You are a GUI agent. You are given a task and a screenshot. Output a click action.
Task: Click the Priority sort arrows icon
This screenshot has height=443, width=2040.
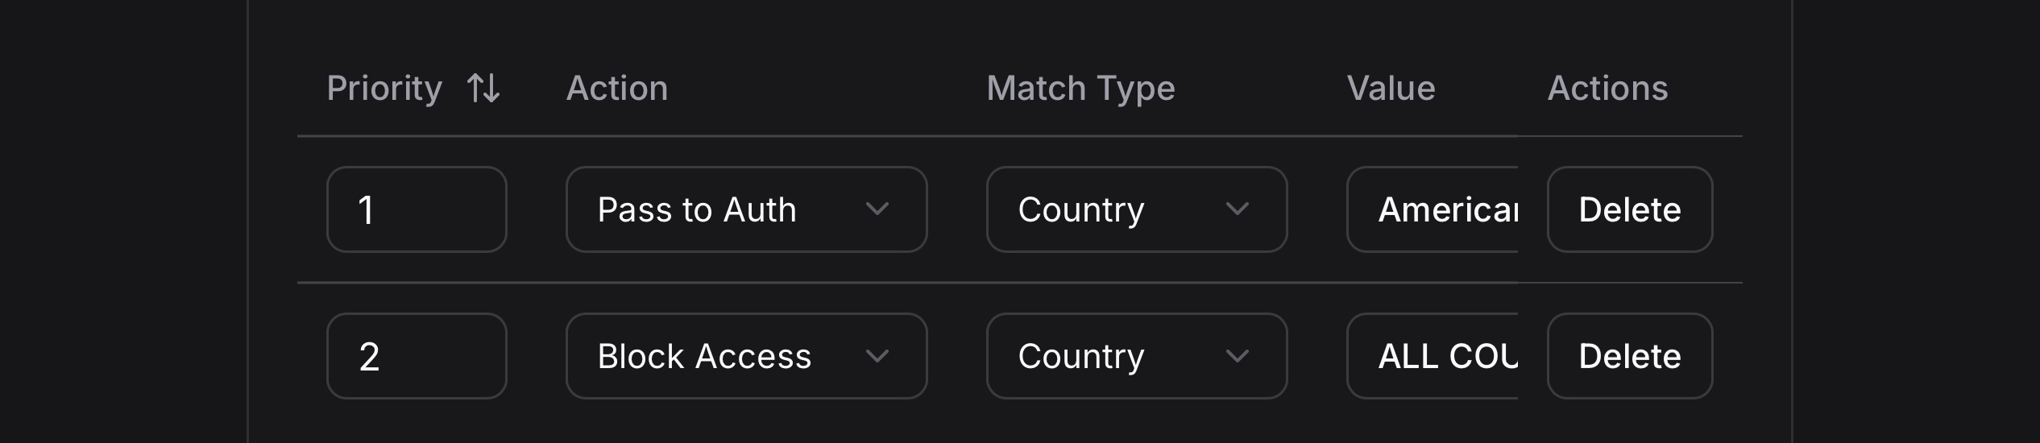click(483, 89)
